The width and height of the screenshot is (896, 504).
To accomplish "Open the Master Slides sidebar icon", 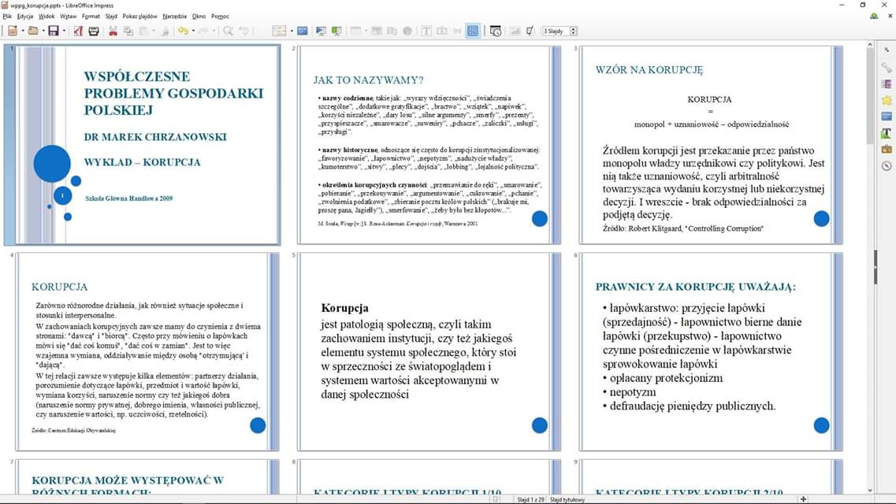I will pos(887,117).
